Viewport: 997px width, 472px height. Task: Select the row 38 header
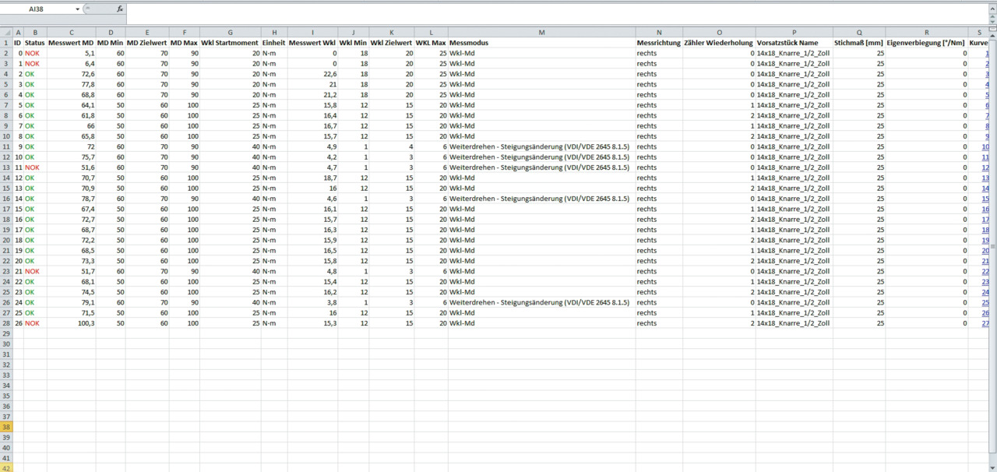tap(6, 427)
